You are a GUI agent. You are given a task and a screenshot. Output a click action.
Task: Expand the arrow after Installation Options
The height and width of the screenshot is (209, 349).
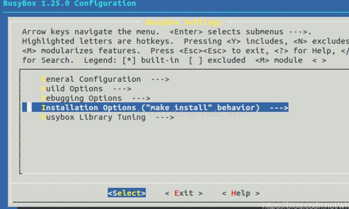click(x=279, y=107)
